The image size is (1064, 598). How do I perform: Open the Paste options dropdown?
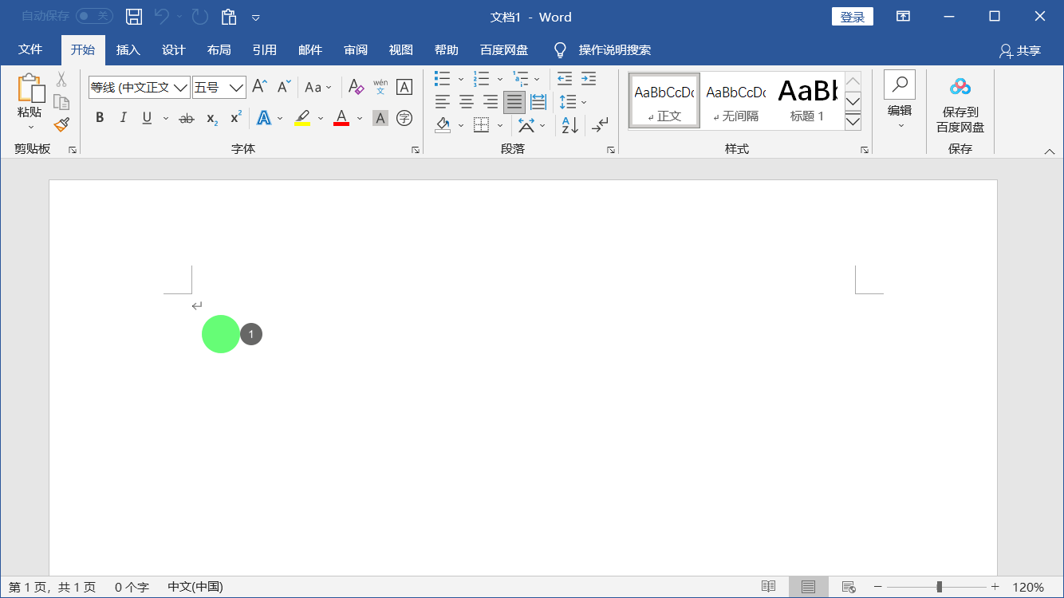(x=31, y=127)
